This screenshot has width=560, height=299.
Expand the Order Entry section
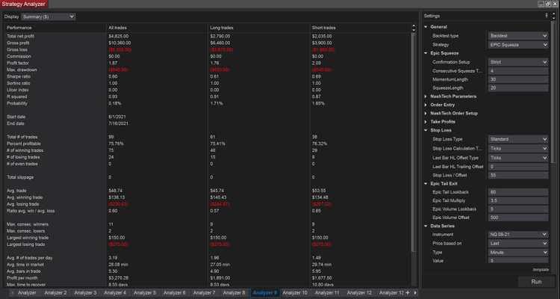point(426,105)
